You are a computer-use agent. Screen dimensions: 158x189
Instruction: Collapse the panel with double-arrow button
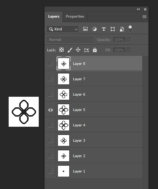138,9
